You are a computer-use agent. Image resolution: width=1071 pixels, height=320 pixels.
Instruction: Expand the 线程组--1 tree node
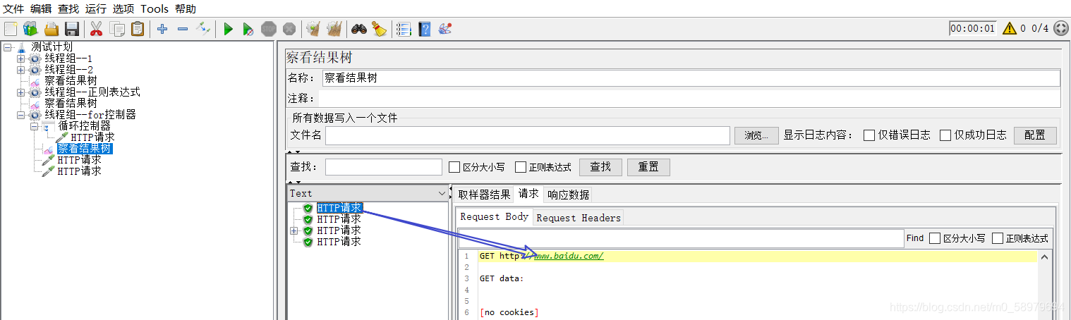click(x=20, y=59)
